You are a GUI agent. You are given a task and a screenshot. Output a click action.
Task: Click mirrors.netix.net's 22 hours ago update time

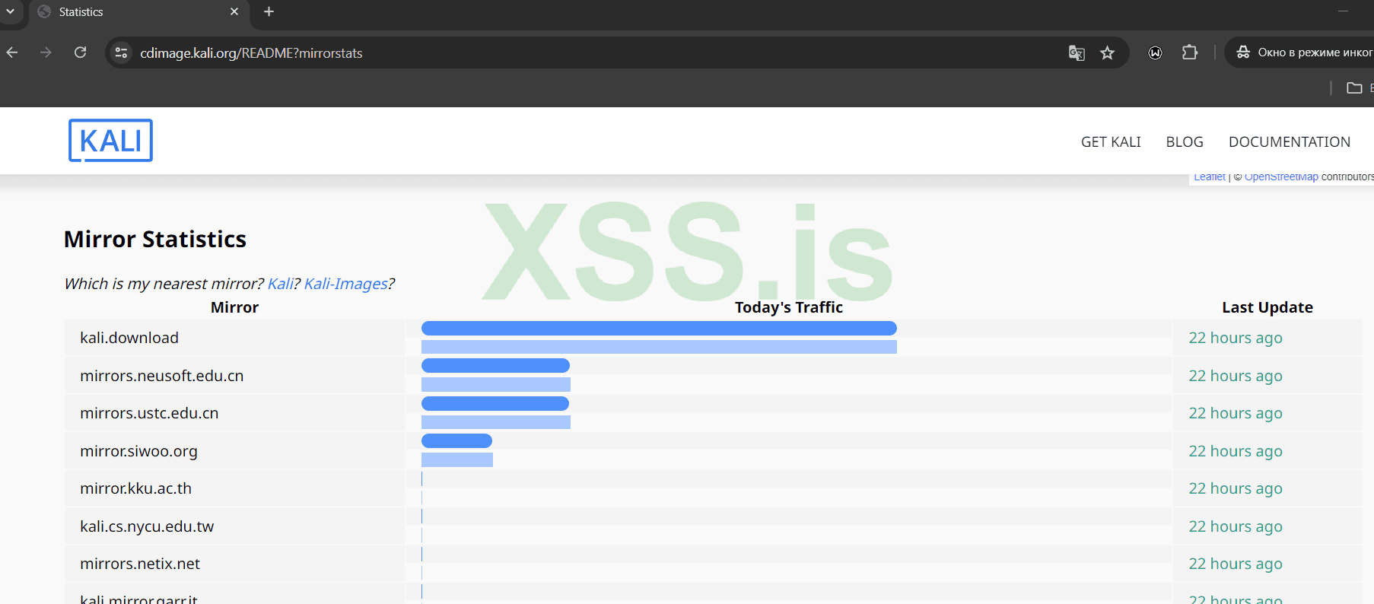tap(1236, 564)
